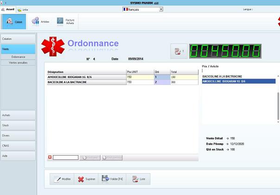The width and height of the screenshot is (280, 195).
Task: Expand the Creation sidebar section
Action: pyautogui.click(x=18, y=39)
